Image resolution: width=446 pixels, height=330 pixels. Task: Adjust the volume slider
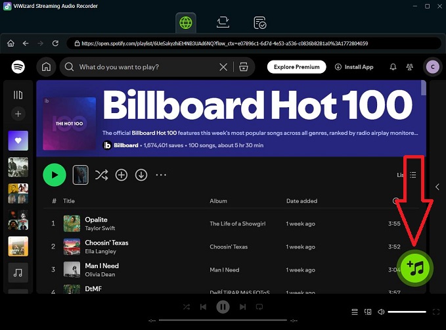[x=407, y=312]
